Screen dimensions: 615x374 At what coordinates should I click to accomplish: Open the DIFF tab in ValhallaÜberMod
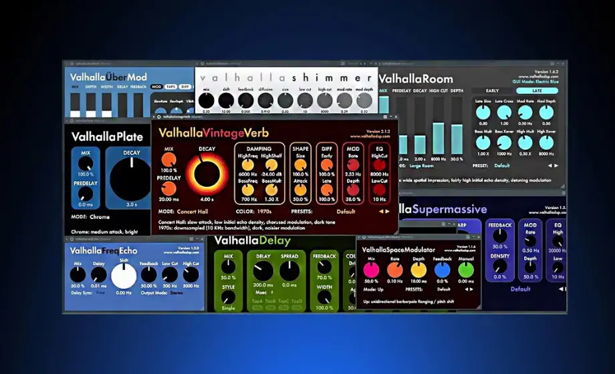point(184,87)
